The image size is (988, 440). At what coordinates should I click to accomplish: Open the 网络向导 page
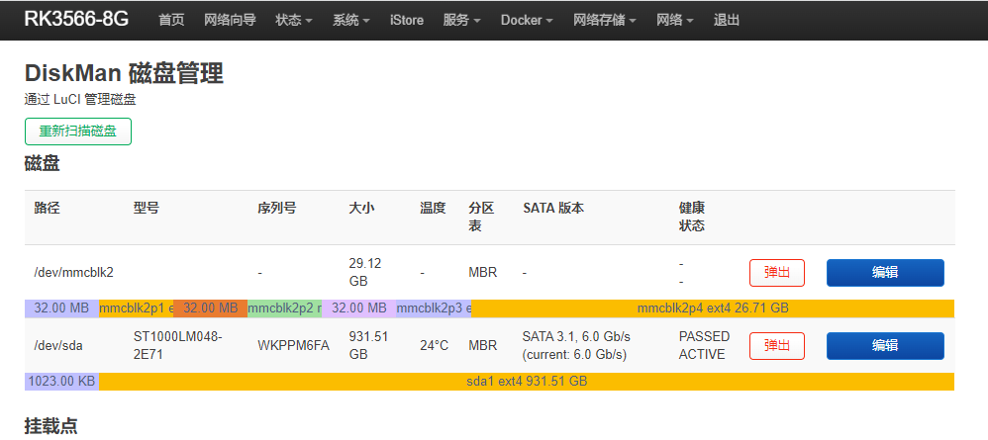click(230, 20)
